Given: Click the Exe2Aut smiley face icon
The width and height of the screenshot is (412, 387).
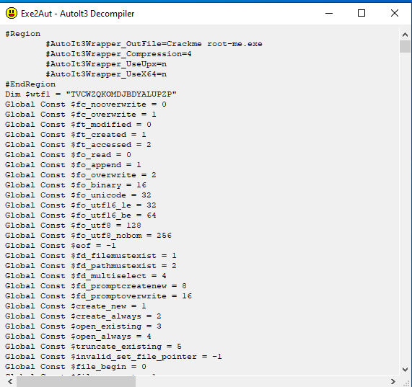Looking at the screenshot, I should (x=12, y=13).
